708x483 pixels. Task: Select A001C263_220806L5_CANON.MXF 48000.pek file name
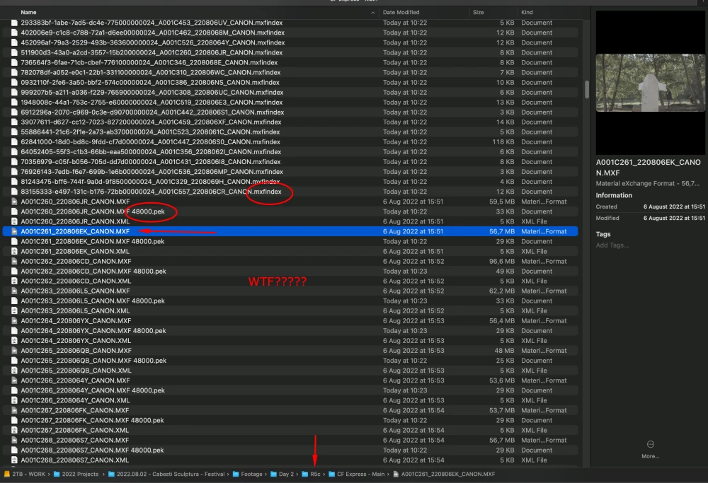pos(93,301)
